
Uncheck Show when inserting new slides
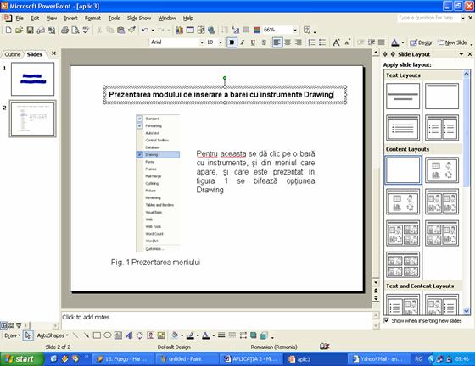coord(386,320)
